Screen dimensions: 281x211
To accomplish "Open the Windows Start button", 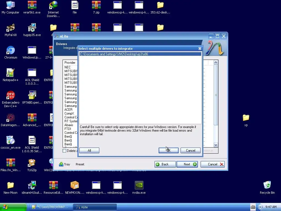I will click(13, 207).
